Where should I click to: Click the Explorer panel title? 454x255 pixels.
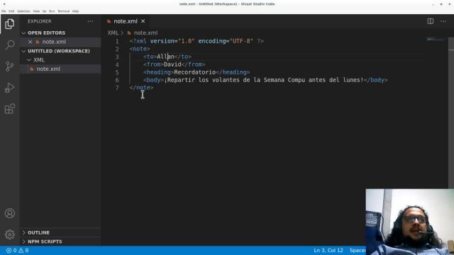tap(40, 21)
